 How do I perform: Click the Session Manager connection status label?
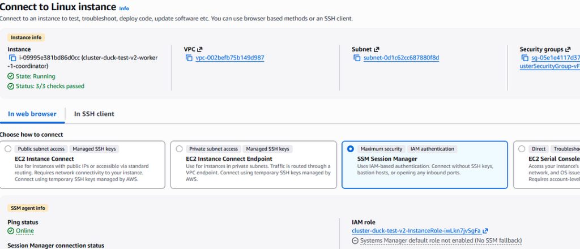tap(56, 245)
